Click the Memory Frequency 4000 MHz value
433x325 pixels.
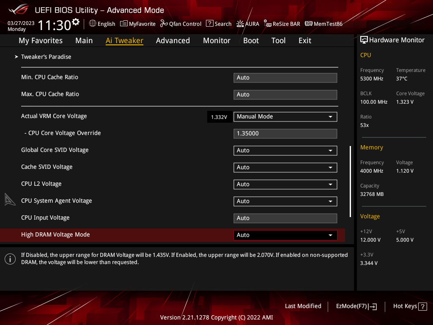(371, 171)
